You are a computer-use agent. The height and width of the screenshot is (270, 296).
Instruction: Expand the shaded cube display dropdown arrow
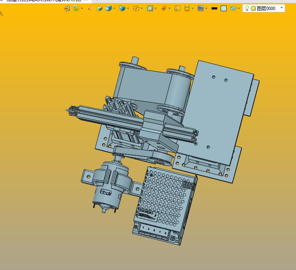pos(114,9)
